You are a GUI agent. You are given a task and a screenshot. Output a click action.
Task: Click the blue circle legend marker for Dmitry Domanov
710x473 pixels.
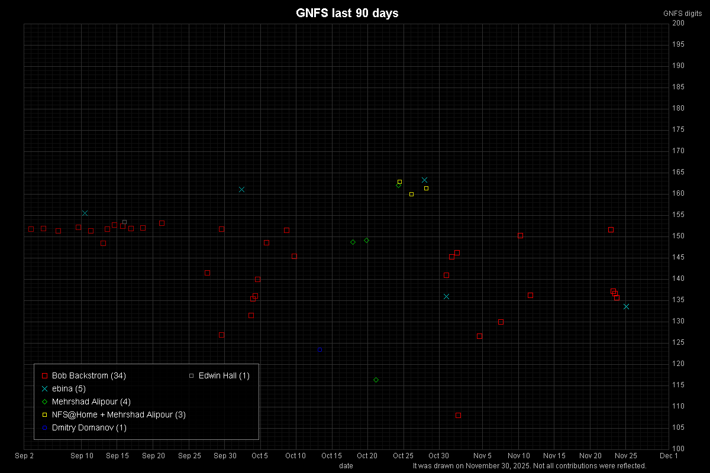tap(44, 427)
